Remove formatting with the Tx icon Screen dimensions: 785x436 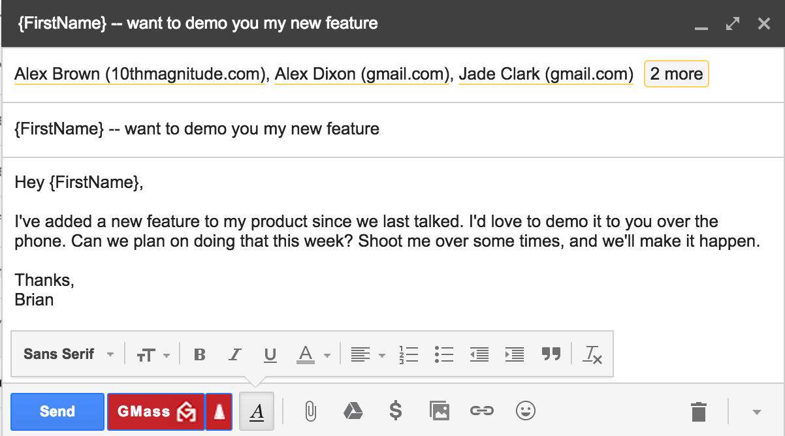coord(592,354)
